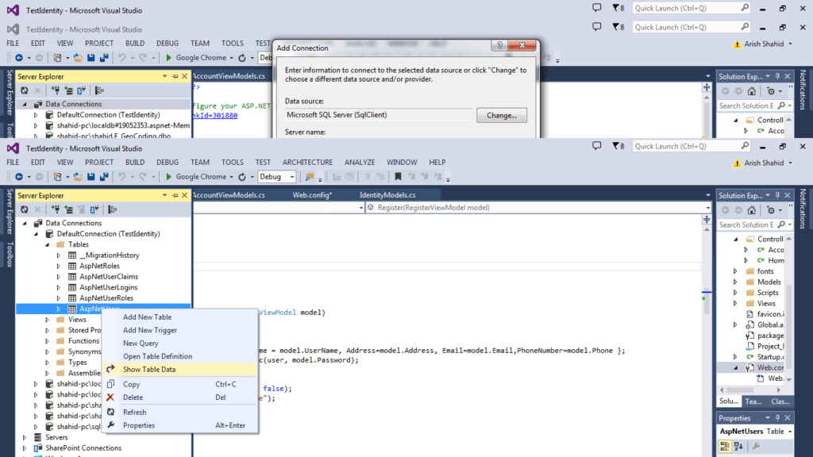Collapse the Tables folder in the bottom Server Explorer
This screenshot has width=813, height=457.
pyautogui.click(x=47, y=244)
